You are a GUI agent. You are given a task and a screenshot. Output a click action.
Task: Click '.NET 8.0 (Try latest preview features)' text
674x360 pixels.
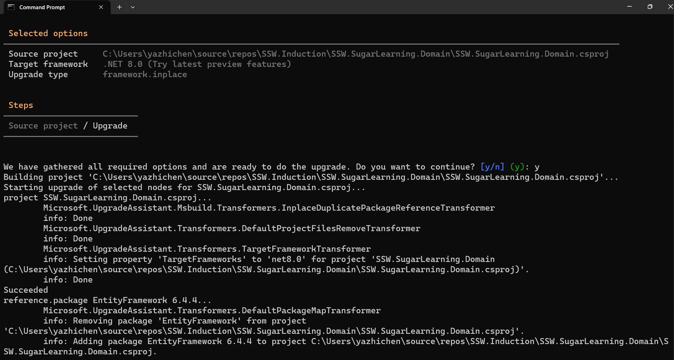pyautogui.click(x=197, y=64)
